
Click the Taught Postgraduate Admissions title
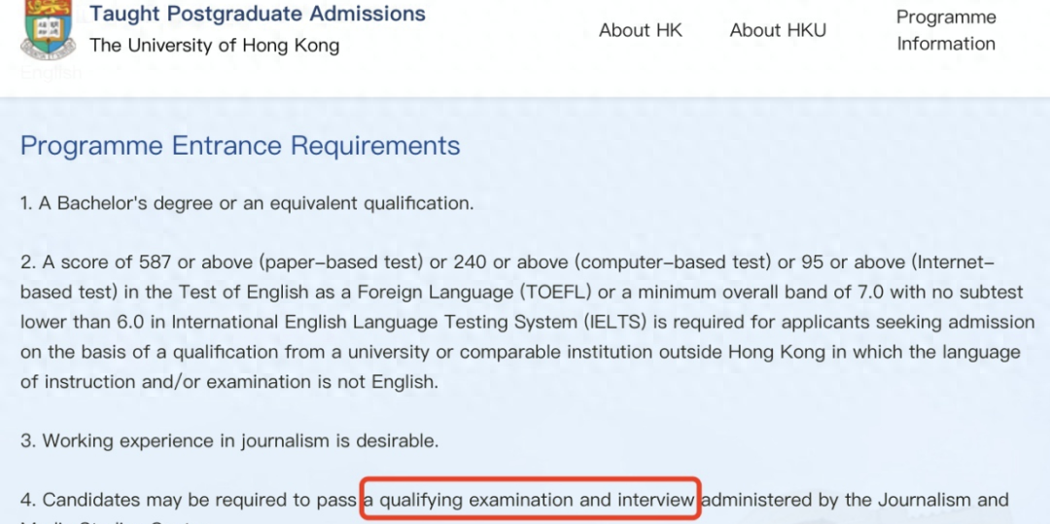pyautogui.click(x=258, y=14)
